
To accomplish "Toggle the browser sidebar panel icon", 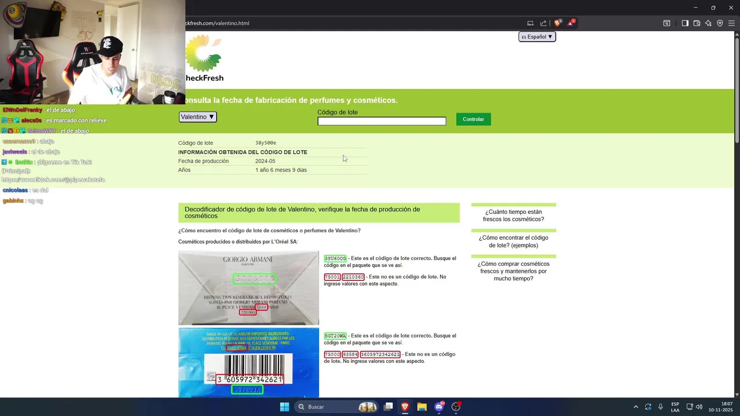I will [x=685, y=23].
